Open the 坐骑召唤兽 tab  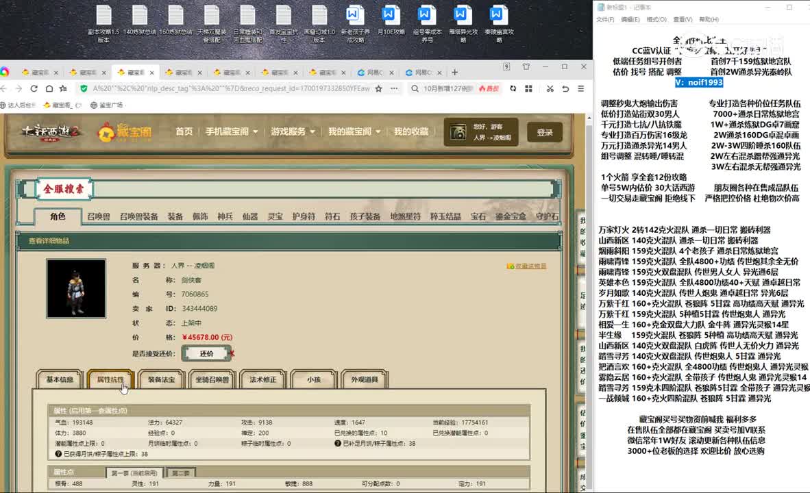212,379
